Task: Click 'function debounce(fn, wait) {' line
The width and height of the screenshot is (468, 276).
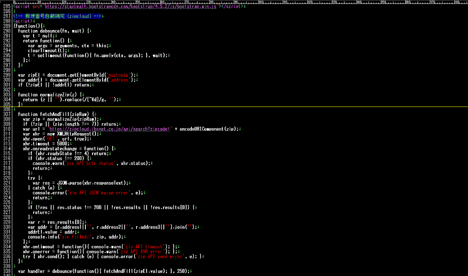Action: pyautogui.click(x=53, y=30)
